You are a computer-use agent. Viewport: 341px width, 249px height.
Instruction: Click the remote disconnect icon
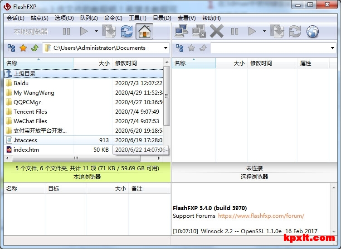199,32
